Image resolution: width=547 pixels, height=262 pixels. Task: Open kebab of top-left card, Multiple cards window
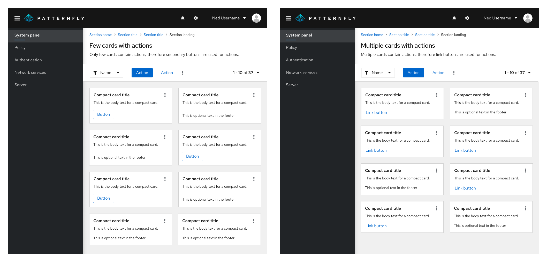click(437, 95)
